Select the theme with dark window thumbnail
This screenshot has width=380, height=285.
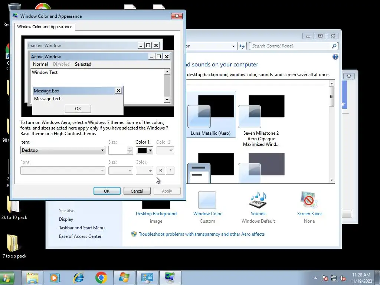[x=211, y=168]
